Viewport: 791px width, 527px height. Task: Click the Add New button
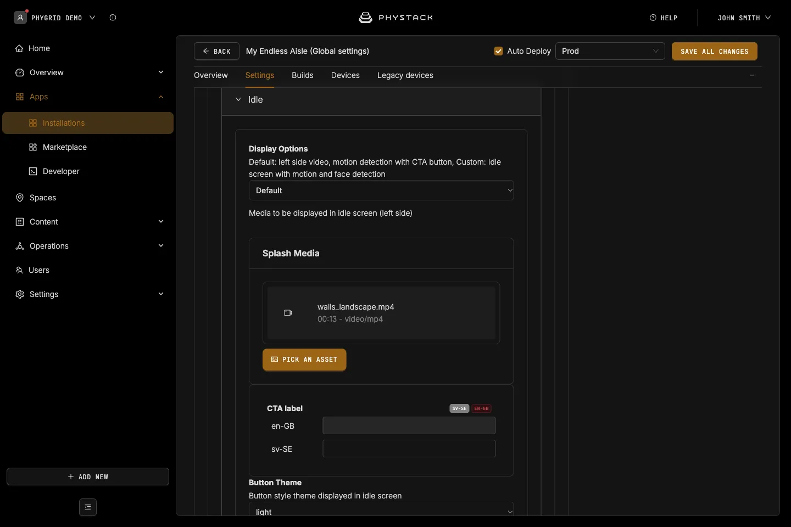click(x=88, y=476)
